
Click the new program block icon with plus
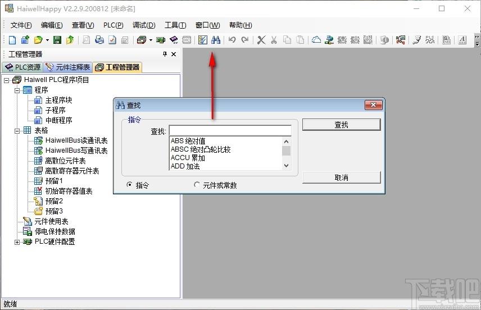tap(25, 40)
